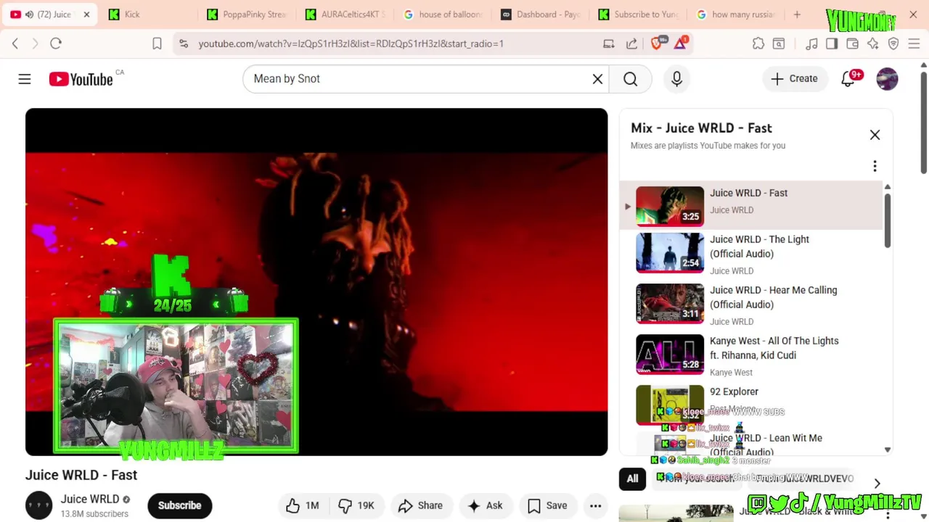
Task: Close the Mix playlist panel
Action: [x=875, y=135]
